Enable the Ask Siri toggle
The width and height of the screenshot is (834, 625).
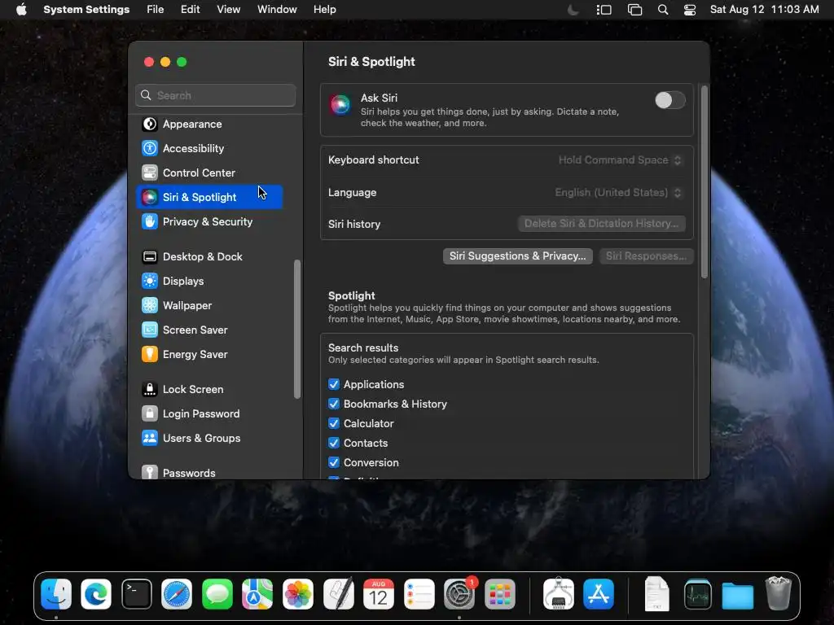669,100
